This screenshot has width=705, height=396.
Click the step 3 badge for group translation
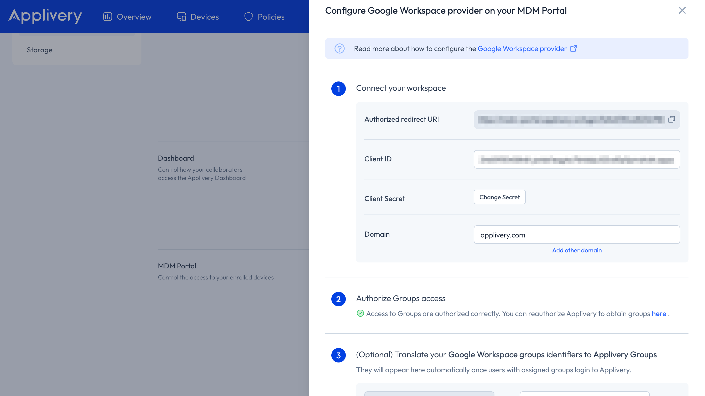pyautogui.click(x=339, y=355)
